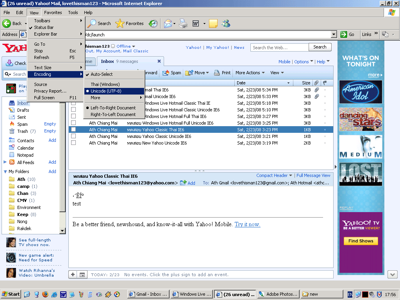Open the My Yahoo! link
Screen dimensions: 400x300
[218, 47]
